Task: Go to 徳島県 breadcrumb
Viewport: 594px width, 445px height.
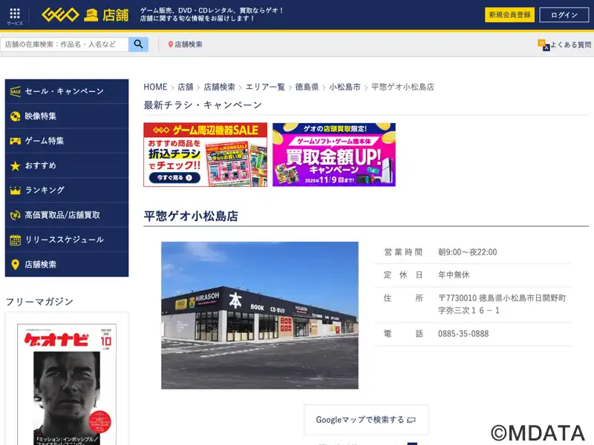Action: 307,87
